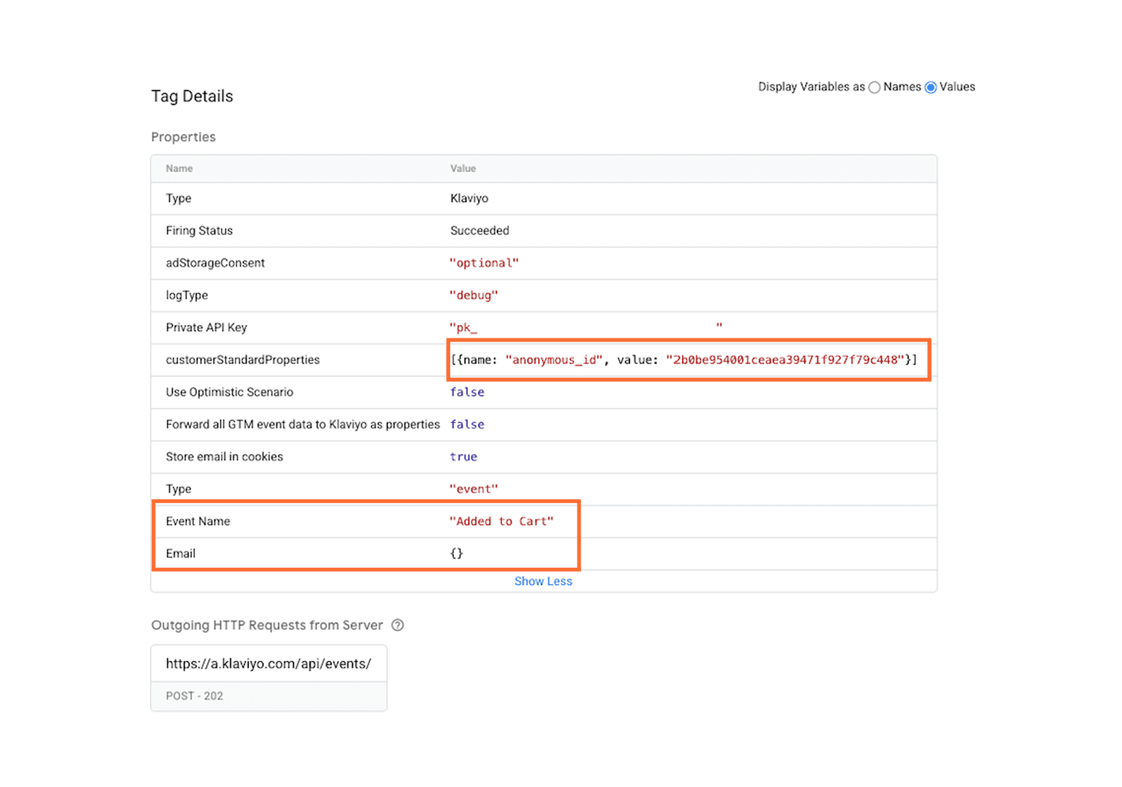
Task: Click the Name column header
Action: pos(179,169)
